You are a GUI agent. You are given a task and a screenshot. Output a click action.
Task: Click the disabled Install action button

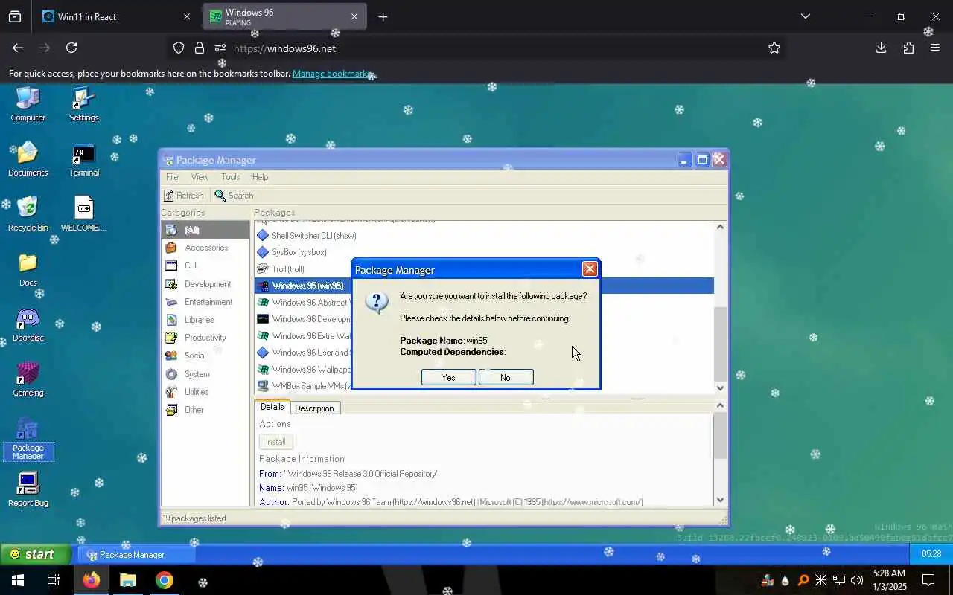click(x=275, y=442)
